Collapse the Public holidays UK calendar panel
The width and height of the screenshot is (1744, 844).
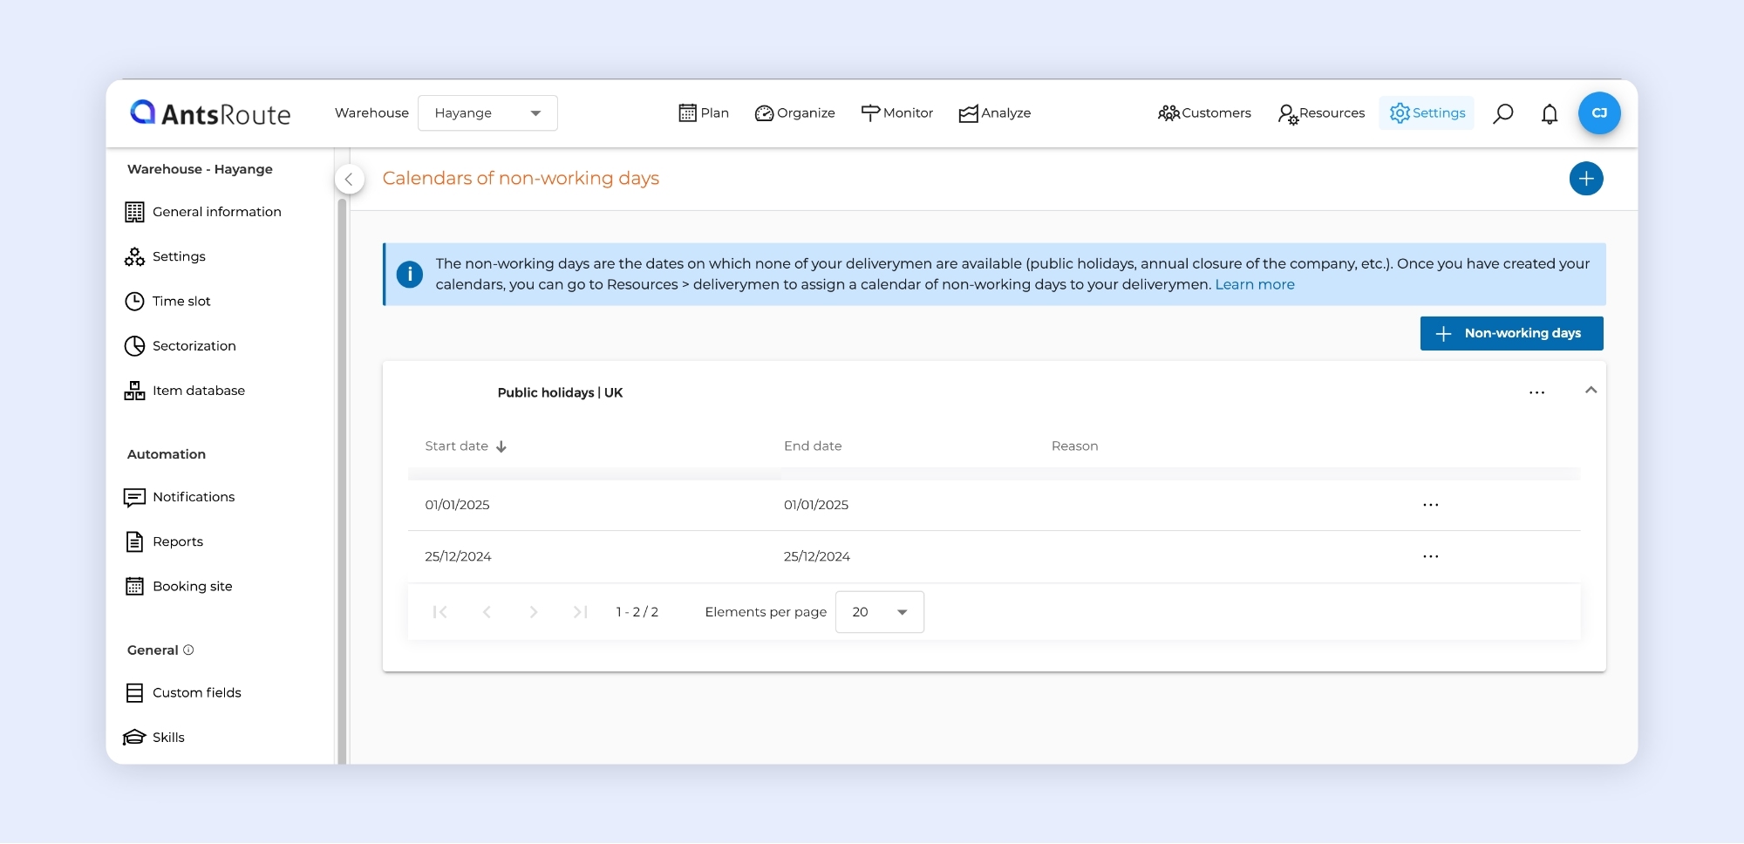pos(1591,391)
